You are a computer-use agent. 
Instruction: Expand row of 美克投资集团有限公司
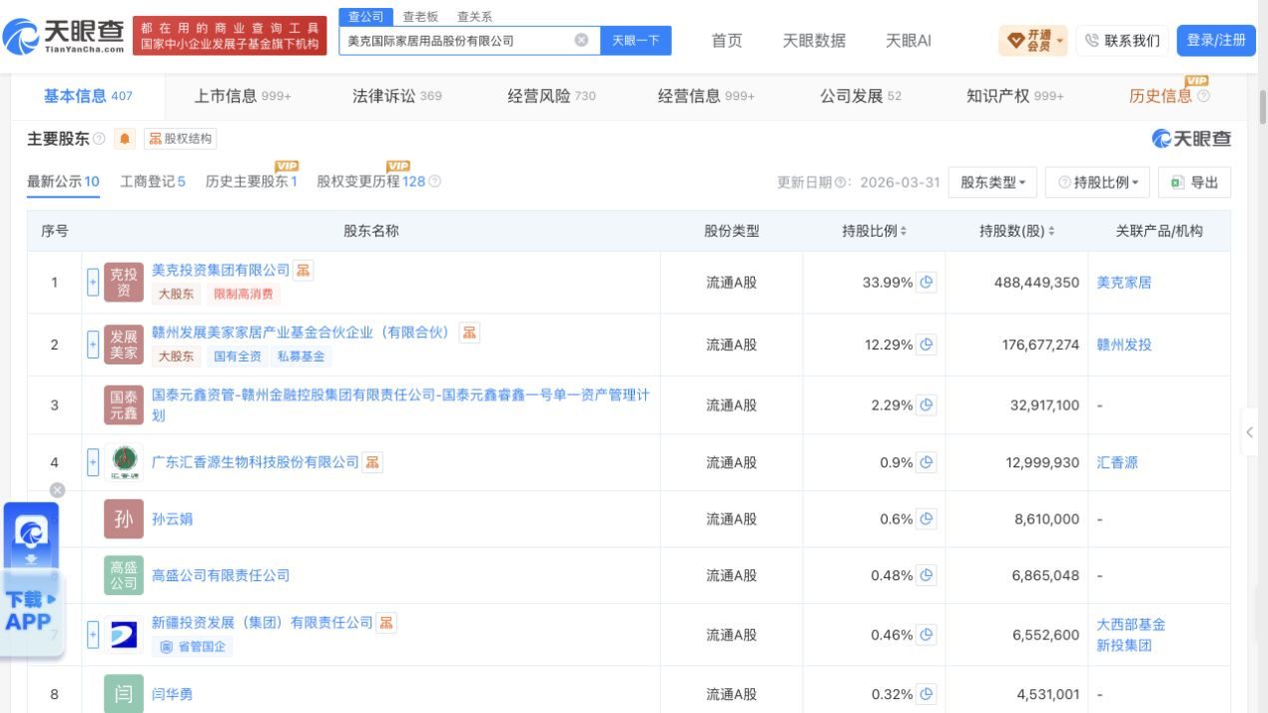click(93, 283)
